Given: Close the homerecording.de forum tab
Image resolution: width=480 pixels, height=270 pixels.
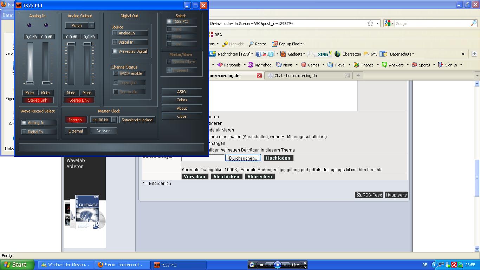Looking at the screenshot, I should tap(259, 76).
